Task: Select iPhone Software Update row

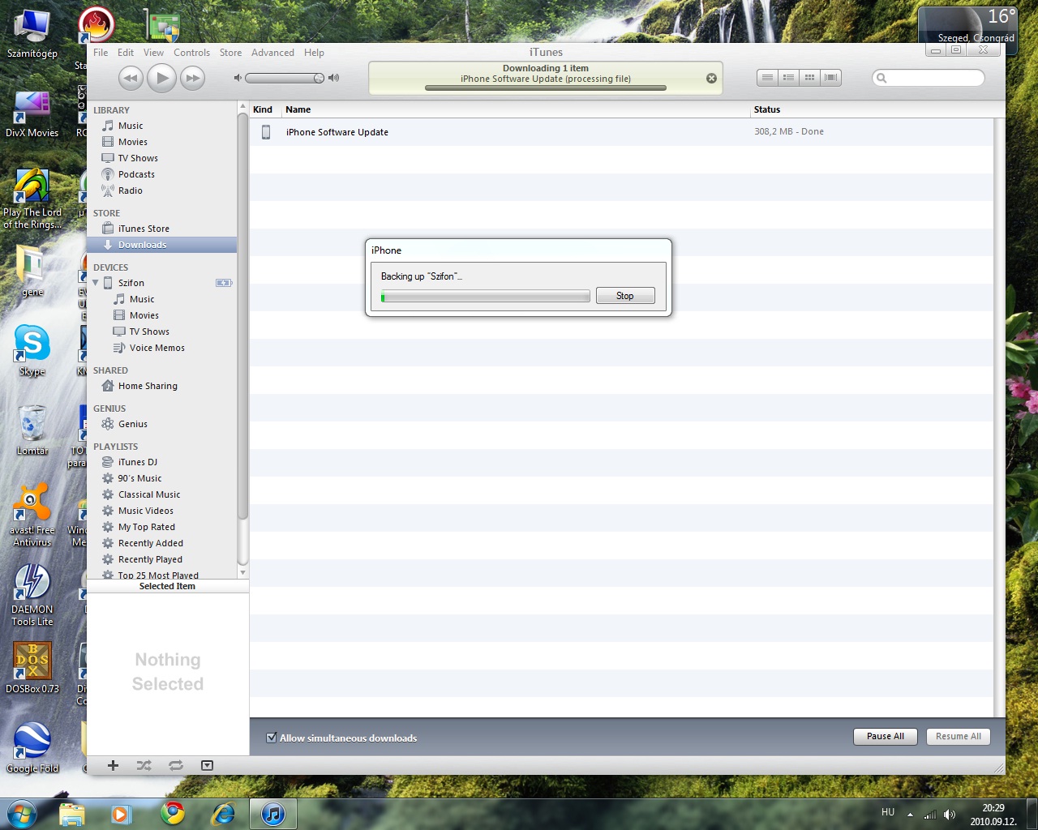Action: (621, 132)
